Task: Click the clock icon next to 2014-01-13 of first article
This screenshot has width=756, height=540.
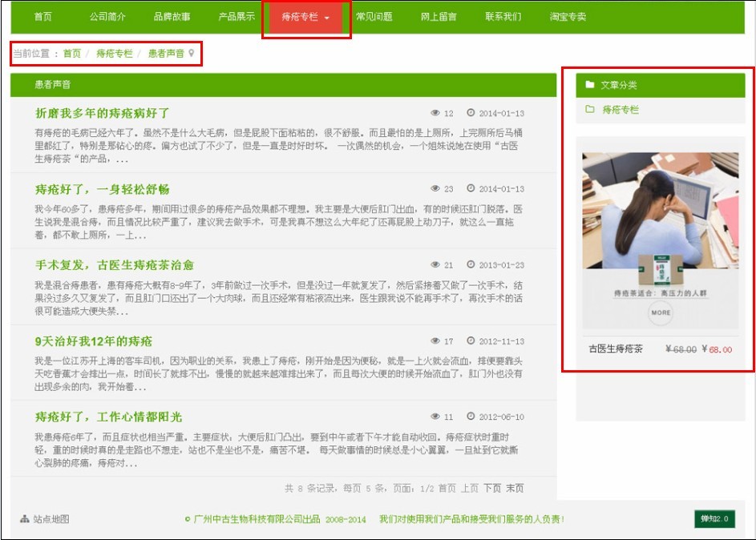Action: click(471, 113)
